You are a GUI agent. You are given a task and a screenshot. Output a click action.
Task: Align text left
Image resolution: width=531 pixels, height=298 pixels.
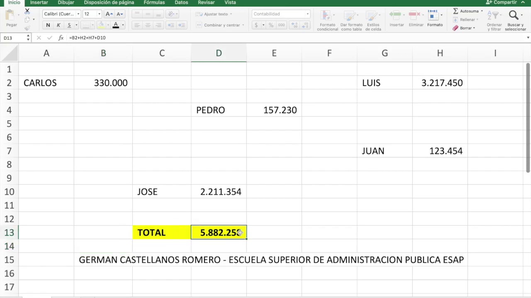click(137, 25)
